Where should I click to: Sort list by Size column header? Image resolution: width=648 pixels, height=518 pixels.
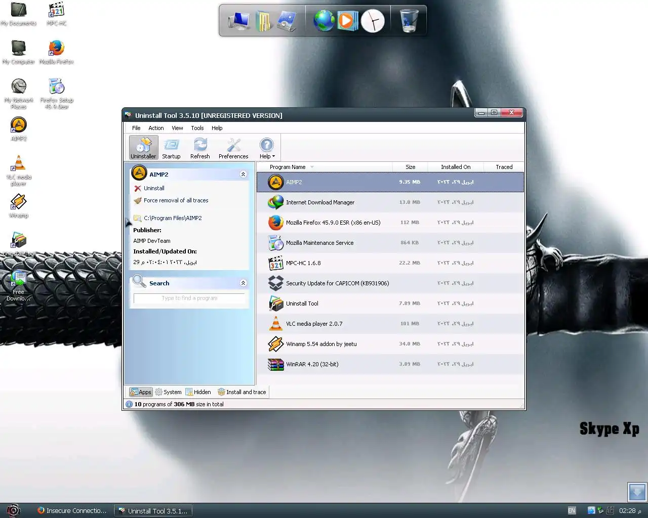[x=410, y=167]
